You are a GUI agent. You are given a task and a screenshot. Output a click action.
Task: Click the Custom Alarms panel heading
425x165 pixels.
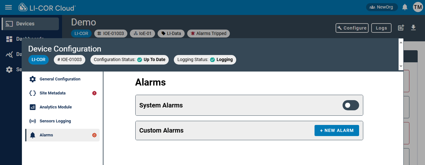pyautogui.click(x=161, y=130)
